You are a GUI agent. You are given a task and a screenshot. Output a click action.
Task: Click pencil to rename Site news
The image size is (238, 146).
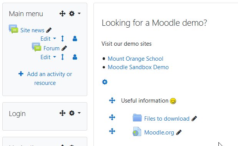point(49,30)
